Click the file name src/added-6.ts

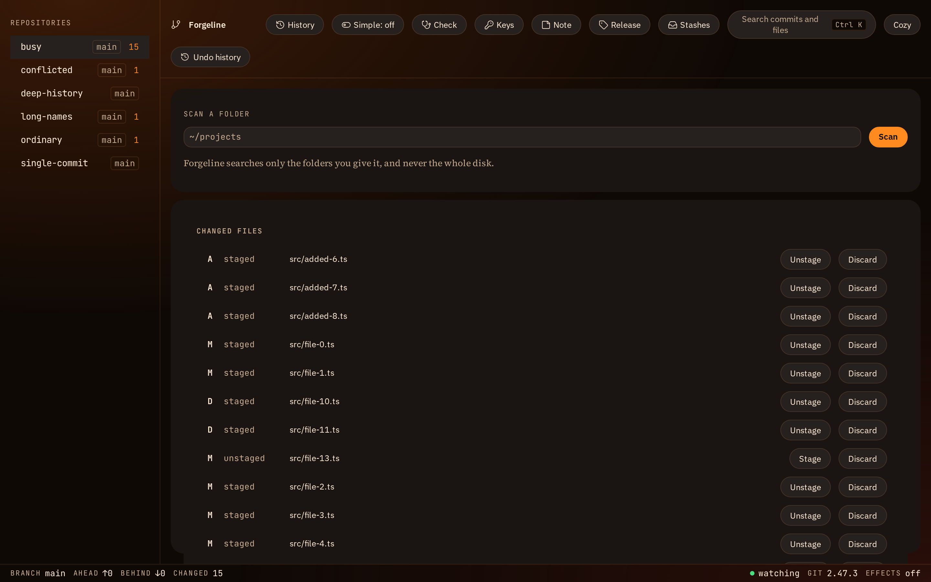(318, 259)
